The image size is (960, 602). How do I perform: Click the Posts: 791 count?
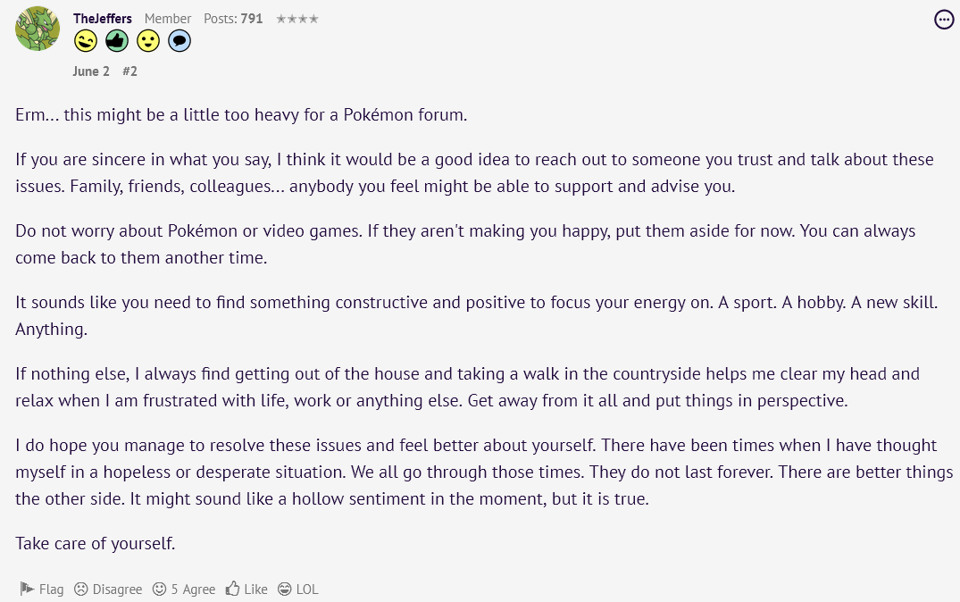coord(233,19)
